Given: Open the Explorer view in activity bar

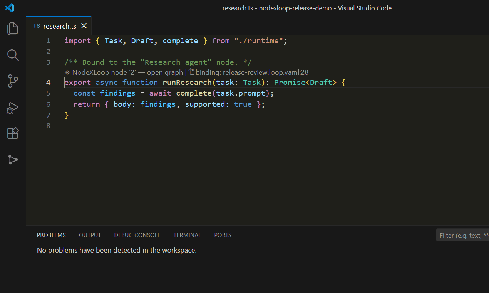Looking at the screenshot, I should tap(13, 29).
